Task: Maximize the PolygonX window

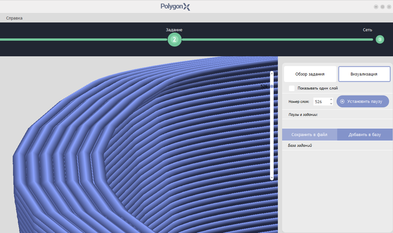Action: click(383, 7)
